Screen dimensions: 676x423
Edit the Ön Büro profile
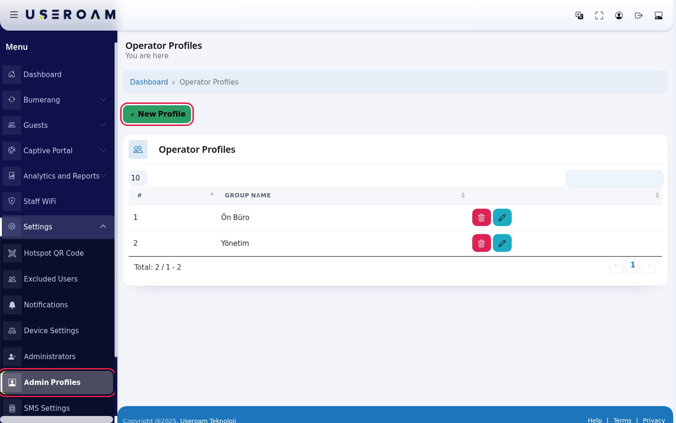(502, 218)
